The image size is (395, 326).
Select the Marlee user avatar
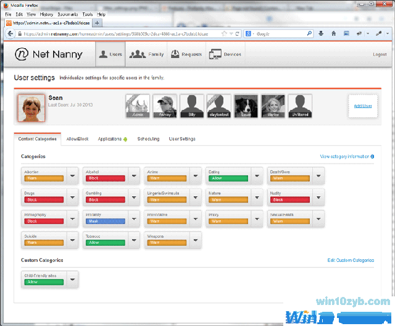click(273, 106)
